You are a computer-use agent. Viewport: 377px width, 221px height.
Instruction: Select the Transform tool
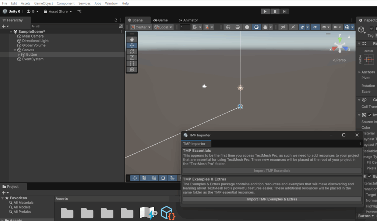[132, 70]
